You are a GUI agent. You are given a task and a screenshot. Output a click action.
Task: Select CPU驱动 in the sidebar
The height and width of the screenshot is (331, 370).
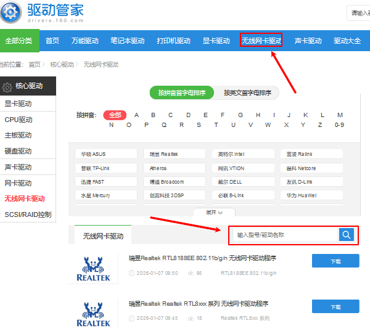click(x=18, y=120)
